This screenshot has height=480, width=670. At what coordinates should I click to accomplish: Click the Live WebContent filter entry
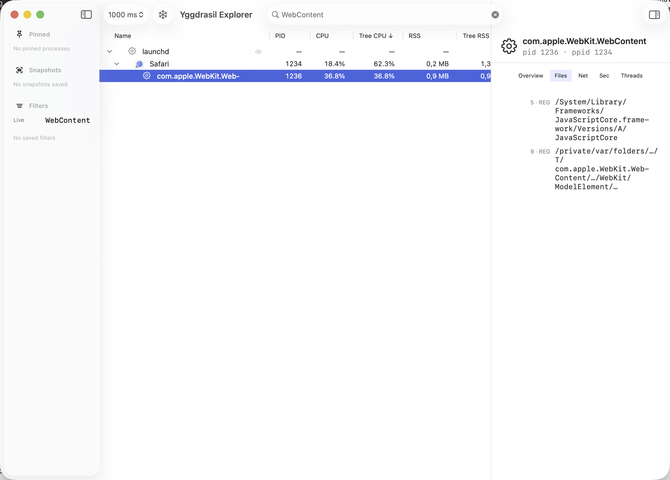point(52,120)
